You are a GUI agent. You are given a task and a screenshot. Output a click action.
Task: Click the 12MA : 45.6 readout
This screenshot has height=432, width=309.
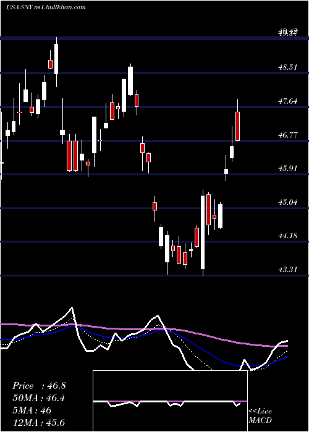(38, 422)
